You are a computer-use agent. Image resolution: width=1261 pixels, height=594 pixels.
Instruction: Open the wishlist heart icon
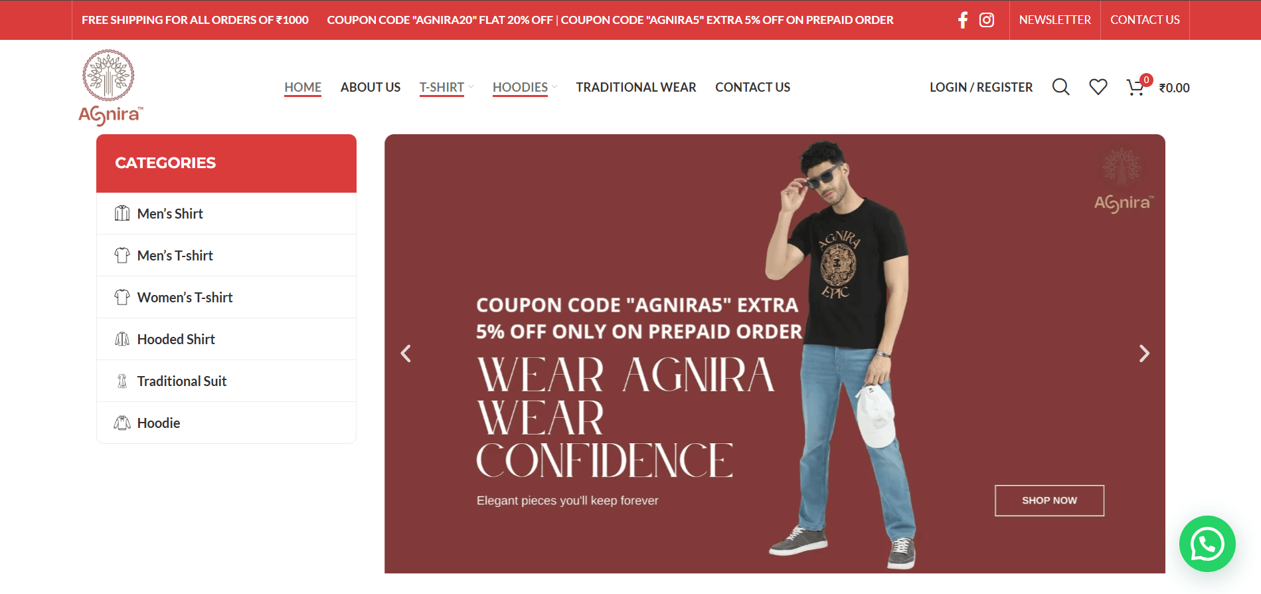click(x=1098, y=87)
